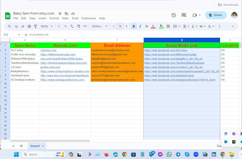Start a Meet call camera icon
242x159 pixels.
[195, 15]
